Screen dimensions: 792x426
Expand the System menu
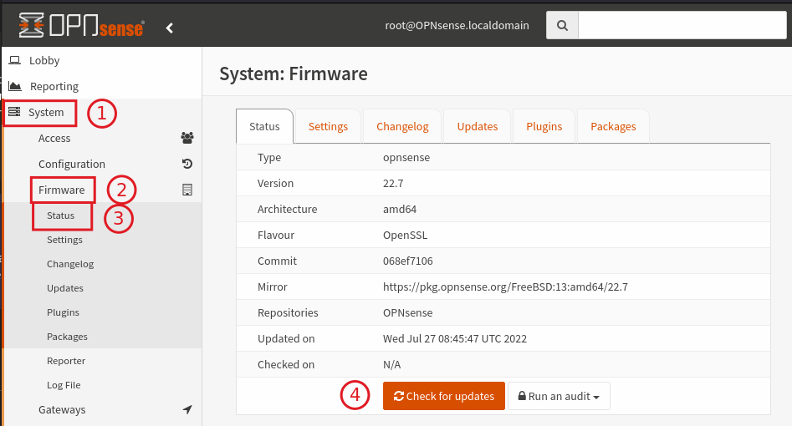click(x=46, y=112)
